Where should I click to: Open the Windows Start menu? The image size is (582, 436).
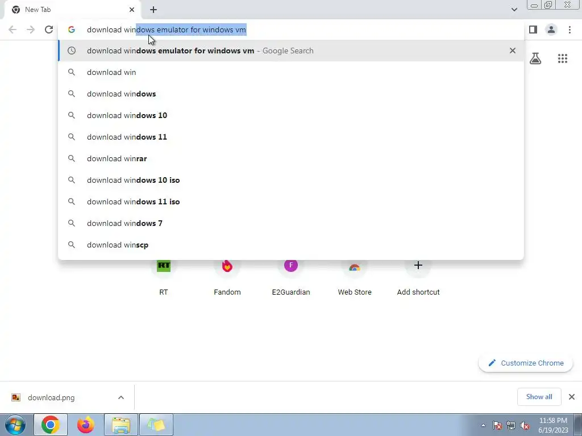coord(15,425)
